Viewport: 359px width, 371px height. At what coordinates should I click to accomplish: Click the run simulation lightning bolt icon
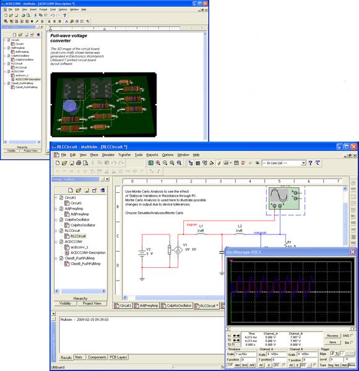219,163
